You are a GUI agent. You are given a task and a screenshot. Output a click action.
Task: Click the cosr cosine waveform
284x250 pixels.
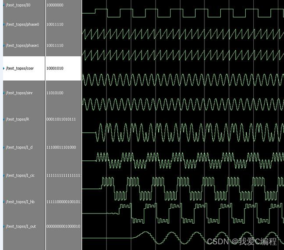pos(183,80)
